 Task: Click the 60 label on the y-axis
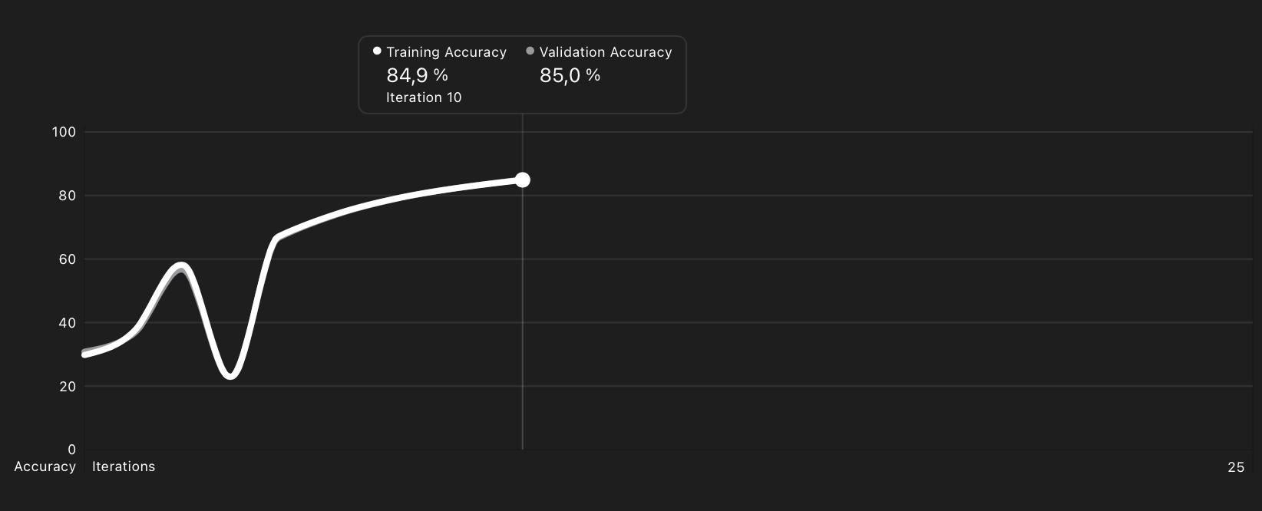[68, 259]
